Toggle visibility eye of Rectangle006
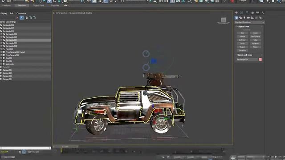 [x=1, y=34]
